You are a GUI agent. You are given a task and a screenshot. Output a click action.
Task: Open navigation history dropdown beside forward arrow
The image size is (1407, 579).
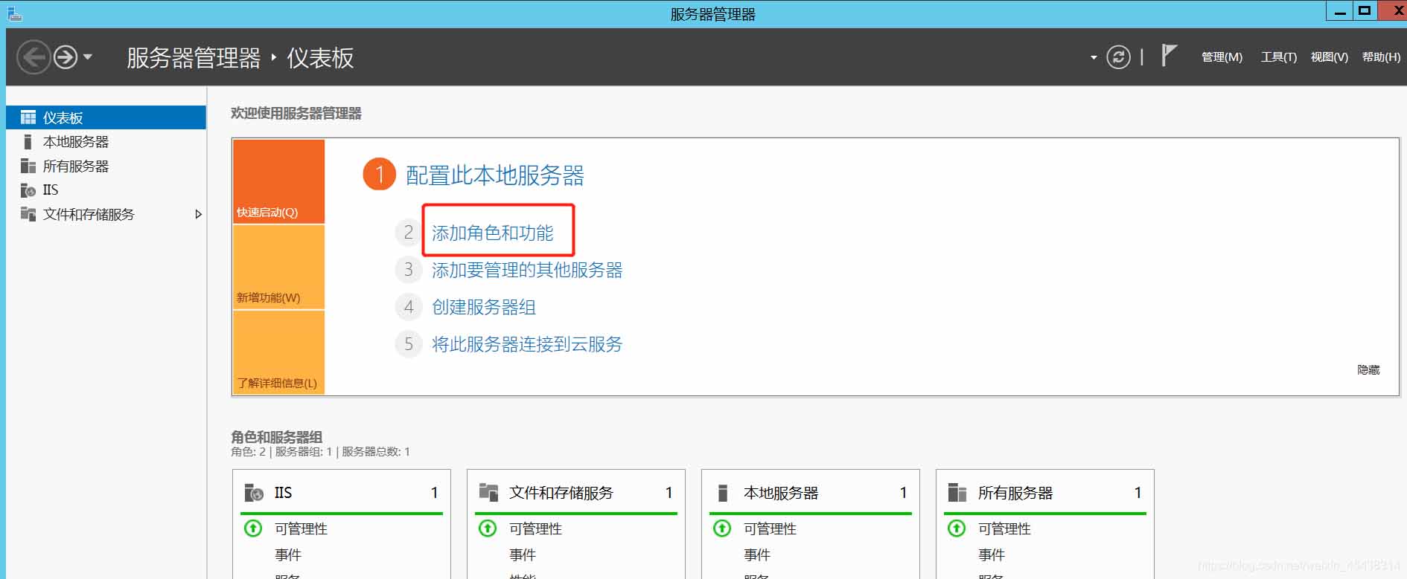[x=88, y=56]
